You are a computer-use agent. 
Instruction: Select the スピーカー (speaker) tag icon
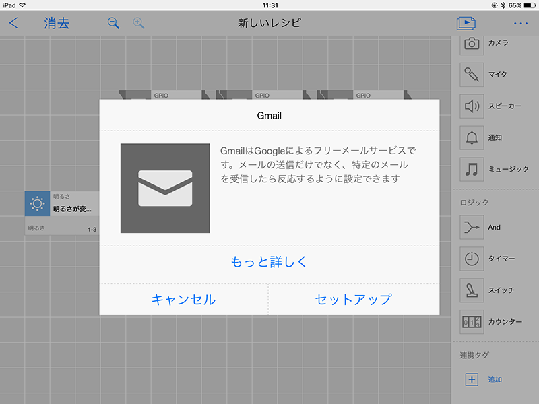[x=472, y=106]
